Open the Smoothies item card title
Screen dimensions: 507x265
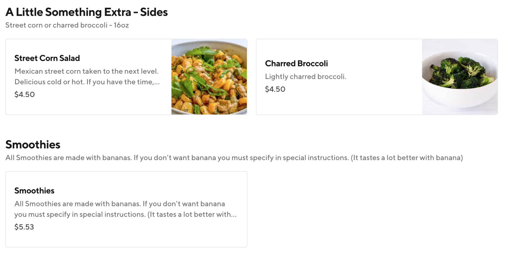click(34, 191)
